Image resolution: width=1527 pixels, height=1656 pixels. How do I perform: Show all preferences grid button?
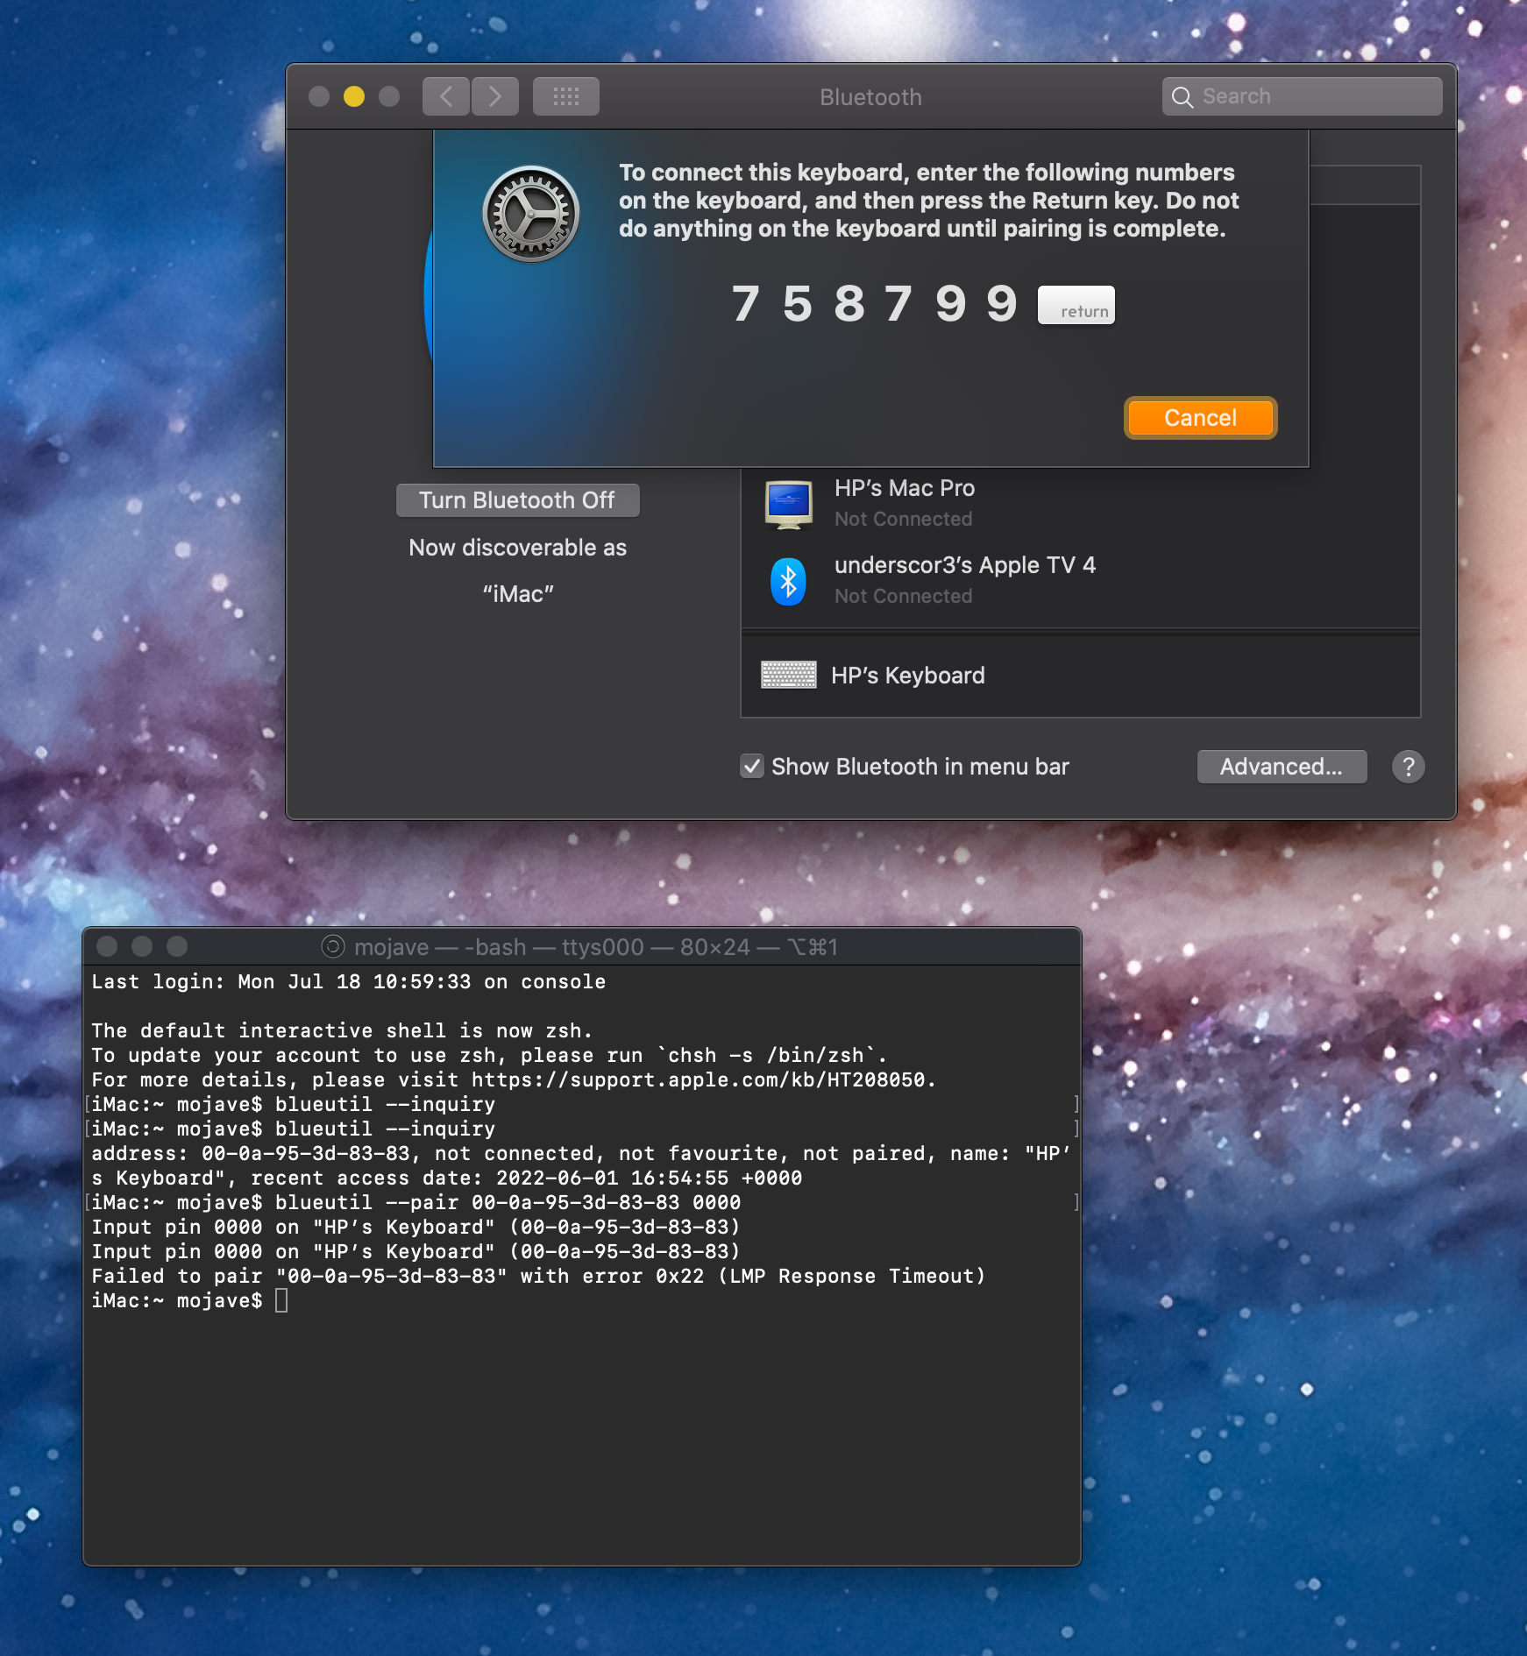click(566, 96)
